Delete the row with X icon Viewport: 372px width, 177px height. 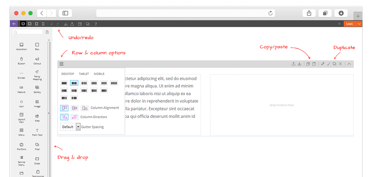tap(340, 64)
